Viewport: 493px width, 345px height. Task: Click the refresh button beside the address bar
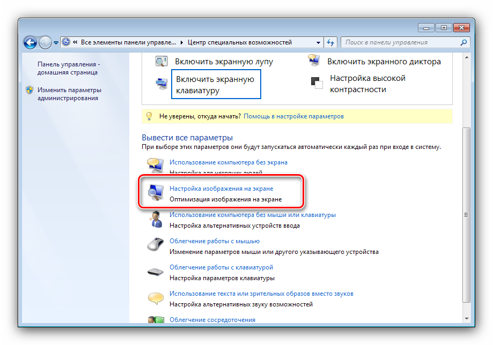pos(330,42)
